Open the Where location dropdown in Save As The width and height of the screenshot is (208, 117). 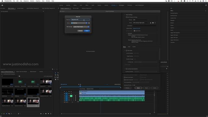[x=79, y=23]
